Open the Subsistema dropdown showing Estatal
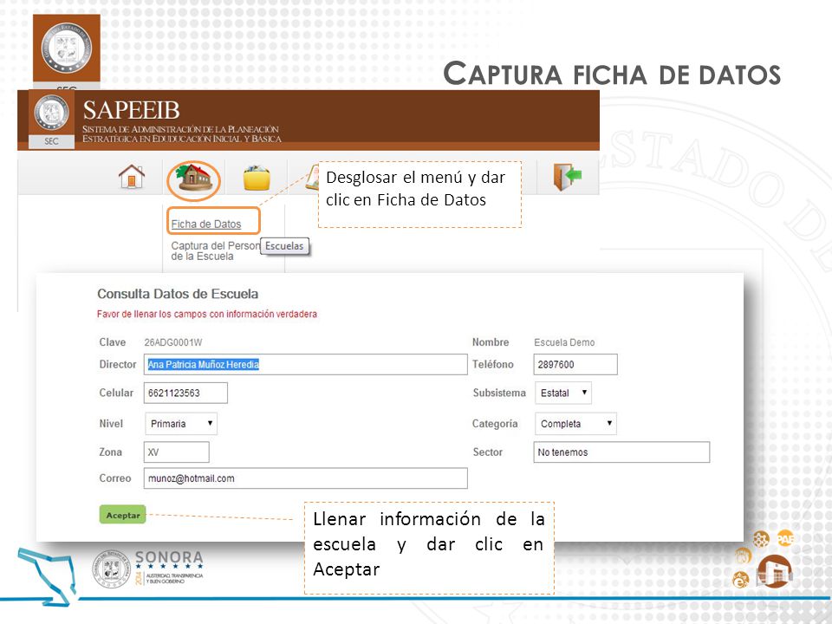 (563, 393)
